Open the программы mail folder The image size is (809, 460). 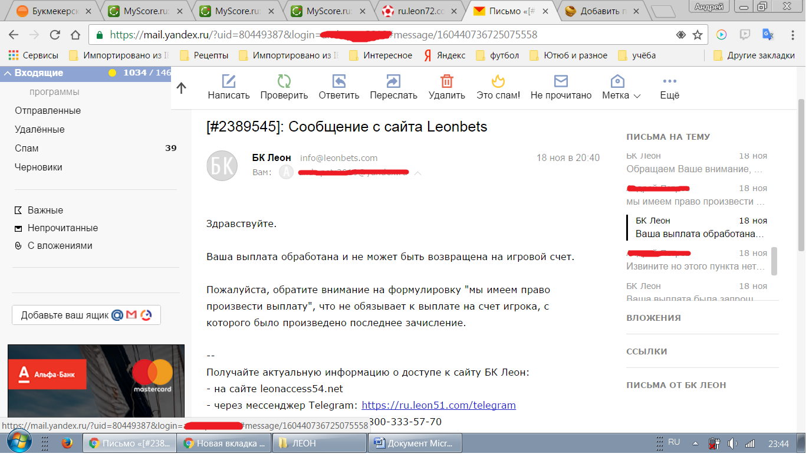(x=54, y=92)
